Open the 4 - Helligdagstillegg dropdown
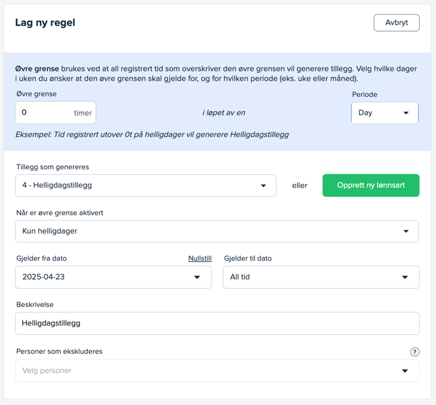Screen dimensions: 436x405 coord(145,185)
